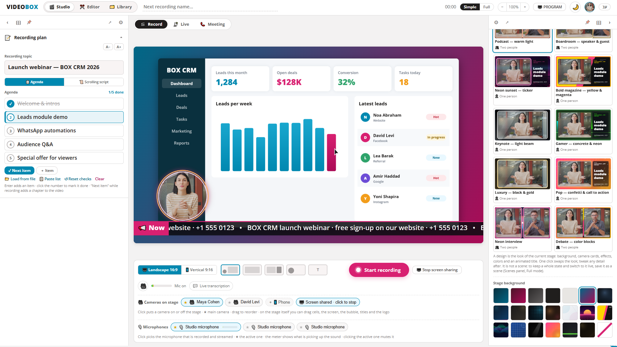This screenshot has height=347, width=617.
Task: Increase zoom with plus button
Action: coord(525,7)
